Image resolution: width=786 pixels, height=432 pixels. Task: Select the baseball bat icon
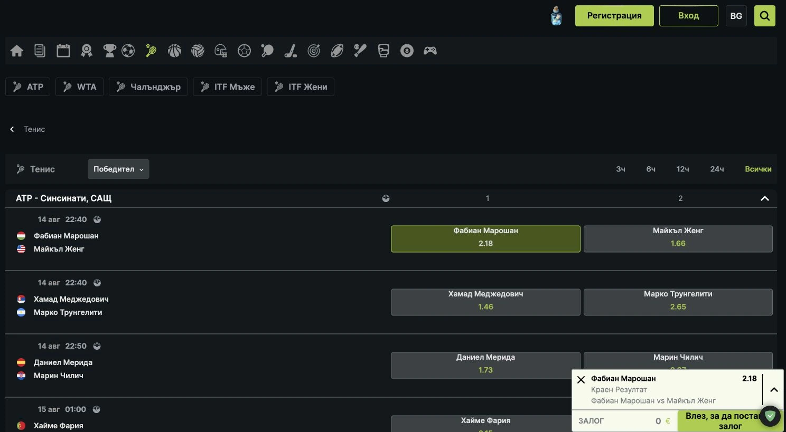click(x=360, y=51)
